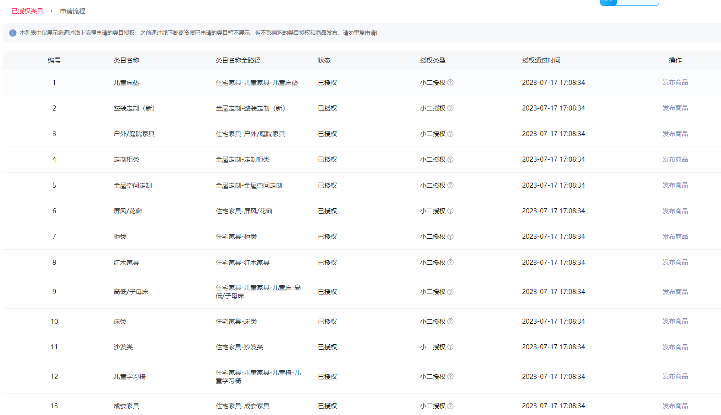The image size is (721, 415).
Task: Click help icon beside 小二授权 for 柜类
Action: [x=450, y=236]
